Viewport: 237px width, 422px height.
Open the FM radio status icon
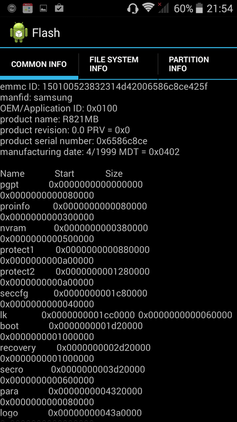(12, 8)
